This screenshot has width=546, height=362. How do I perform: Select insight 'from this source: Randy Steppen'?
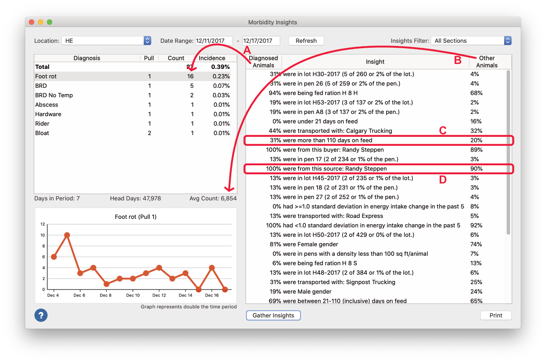coord(376,168)
